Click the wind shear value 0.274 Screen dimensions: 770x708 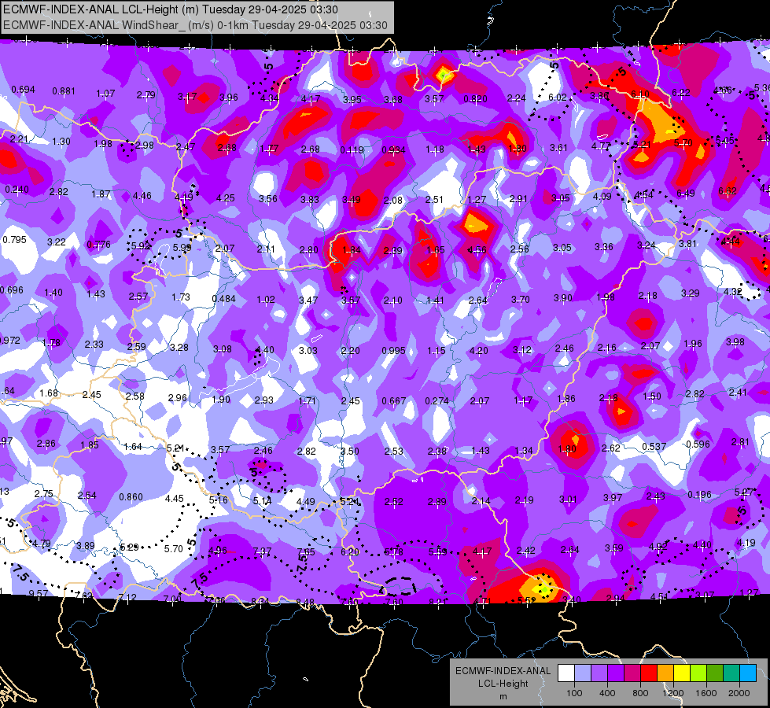[x=437, y=401]
